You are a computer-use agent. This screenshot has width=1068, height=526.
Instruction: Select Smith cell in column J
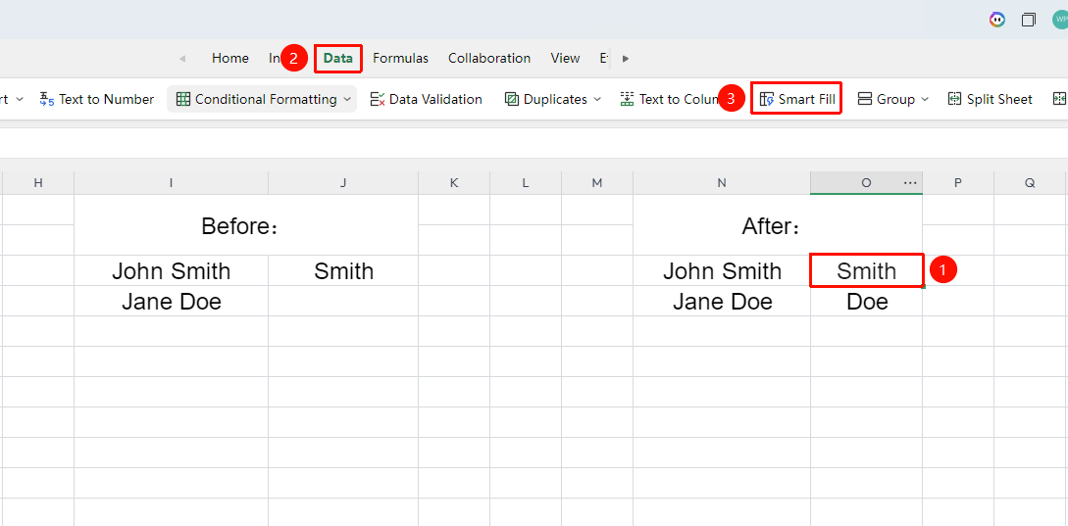pyautogui.click(x=343, y=270)
